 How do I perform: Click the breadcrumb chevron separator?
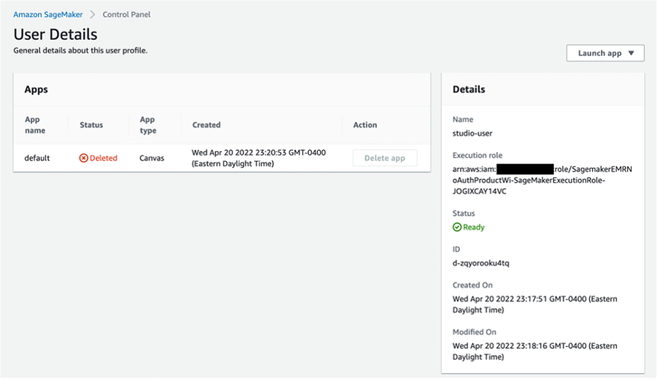tap(93, 15)
